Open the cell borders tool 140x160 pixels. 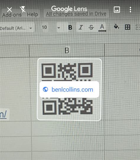(127, 27)
